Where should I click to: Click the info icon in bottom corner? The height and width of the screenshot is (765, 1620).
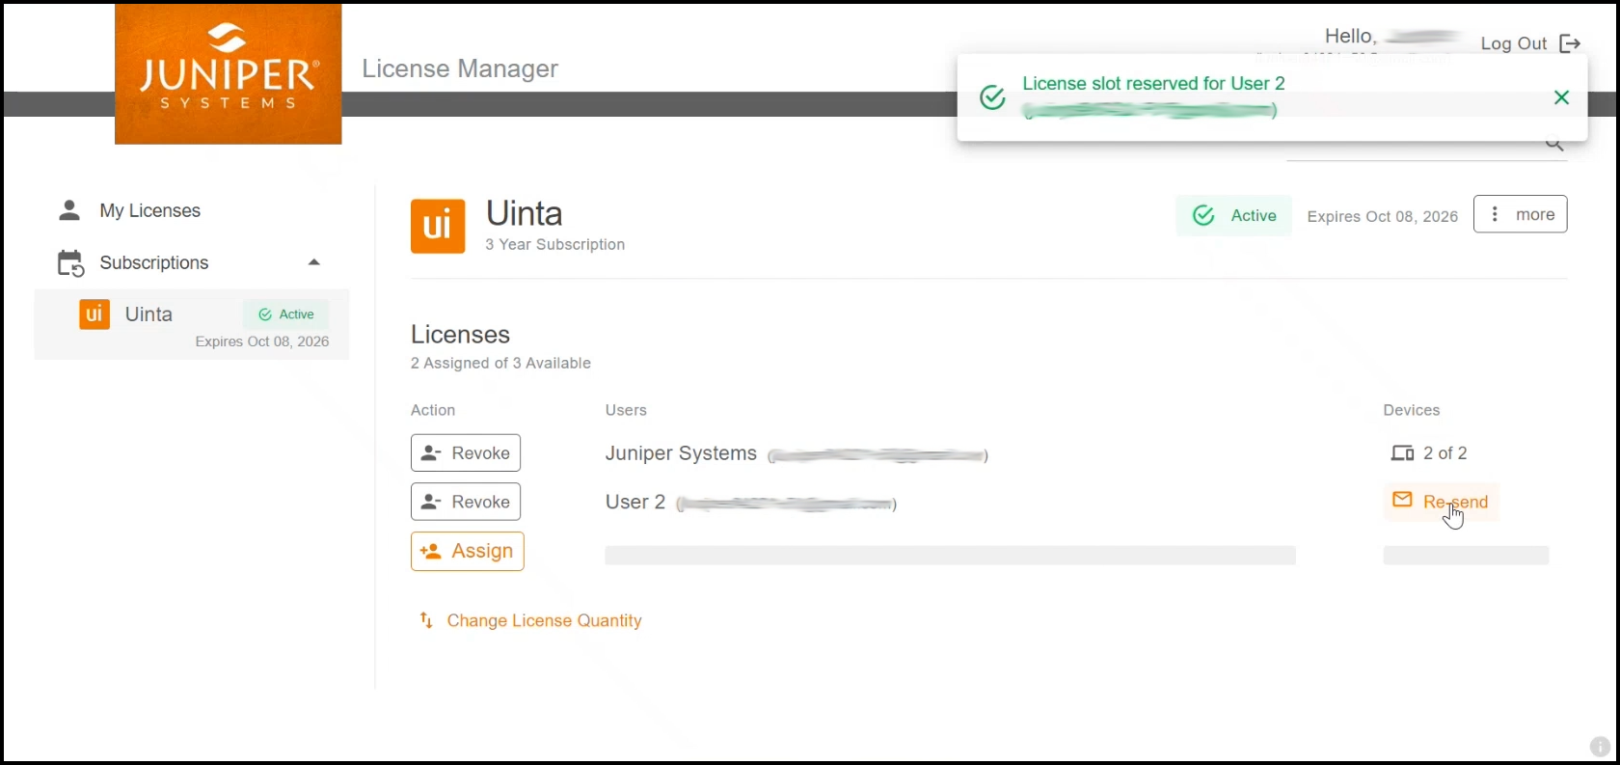1599,746
